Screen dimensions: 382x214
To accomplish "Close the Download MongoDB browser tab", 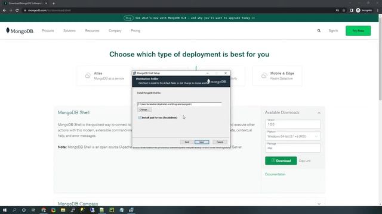I will tap(46, 4).
